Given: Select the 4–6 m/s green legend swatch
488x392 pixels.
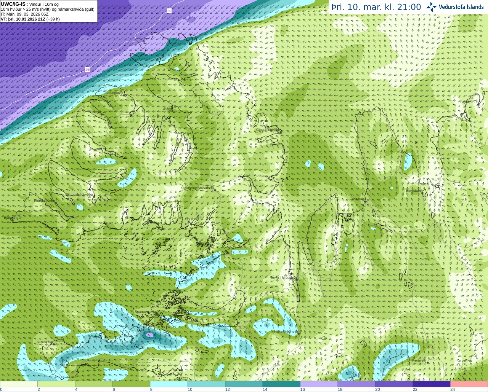Looking at the screenshot, I should pos(94,384).
